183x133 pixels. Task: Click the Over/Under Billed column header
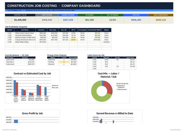(x=94, y=30)
